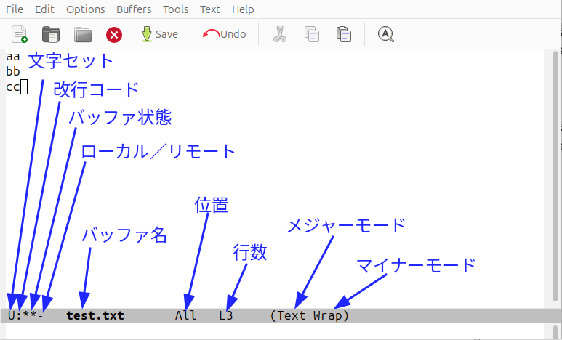This screenshot has width=562, height=340.
Task: Start a search with the magnifier icon
Action: click(386, 34)
